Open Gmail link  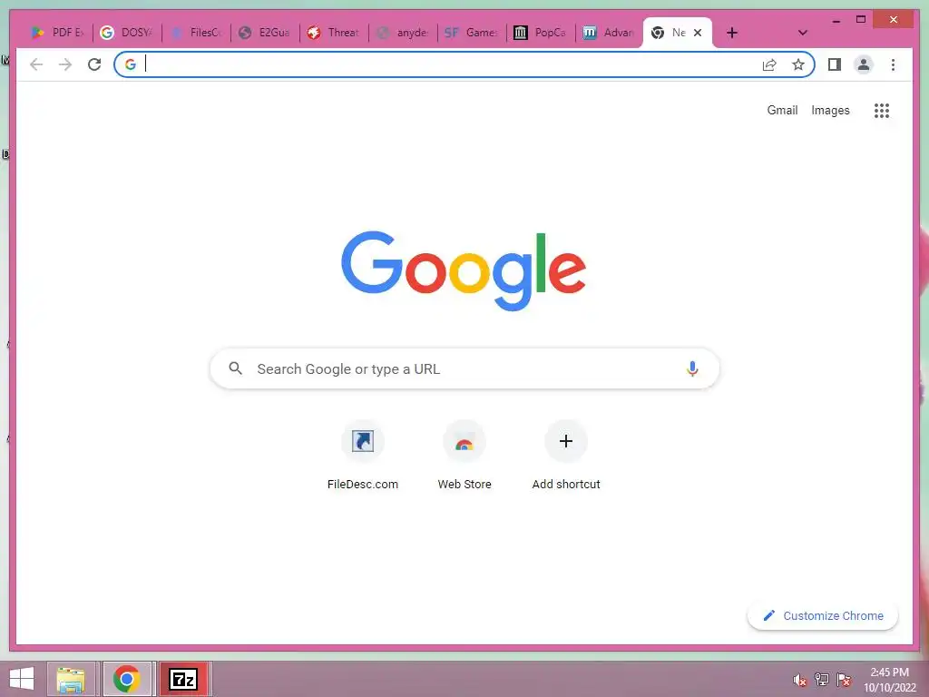pyautogui.click(x=782, y=110)
